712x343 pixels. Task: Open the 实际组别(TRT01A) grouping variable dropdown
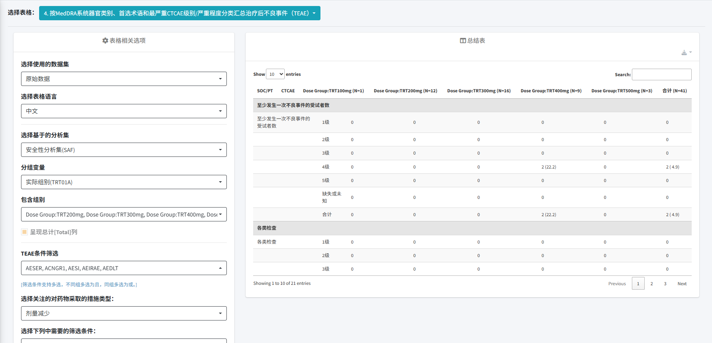coord(124,182)
